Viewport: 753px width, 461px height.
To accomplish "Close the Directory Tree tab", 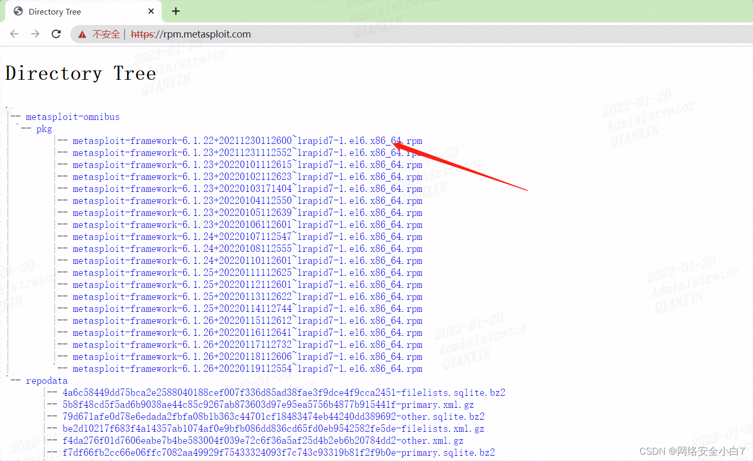I will click(x=151, y=11).
